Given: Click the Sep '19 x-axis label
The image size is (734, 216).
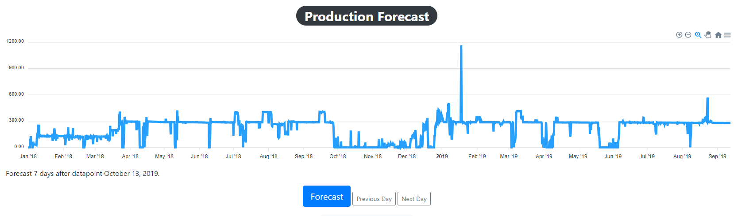Looking at the screenshot, I should (717, 156).
